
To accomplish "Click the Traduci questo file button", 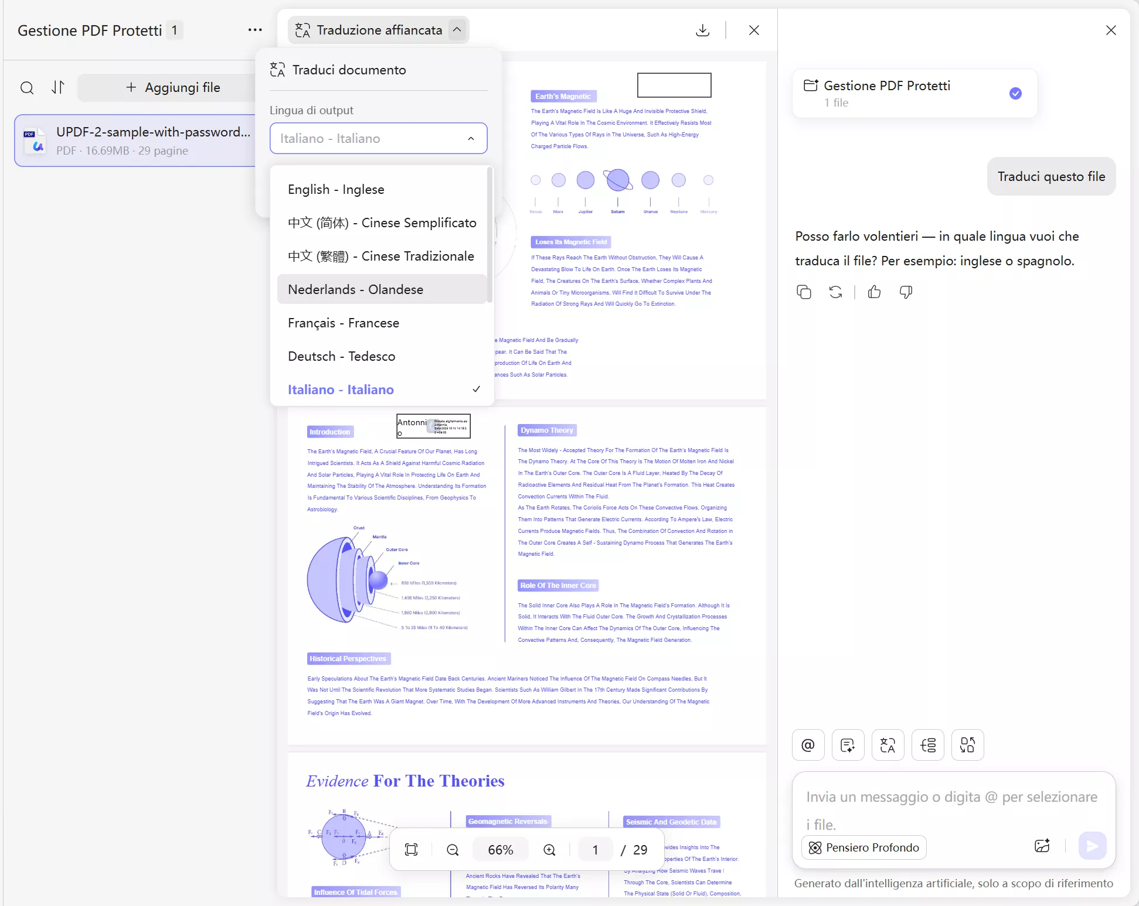I will point(1050,176).
